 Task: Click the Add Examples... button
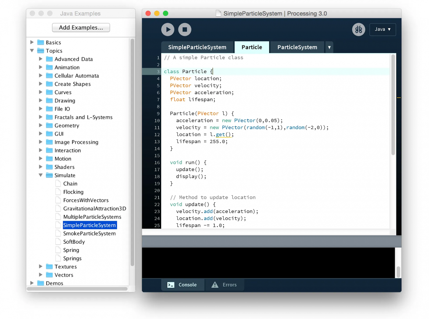(81, 28)
